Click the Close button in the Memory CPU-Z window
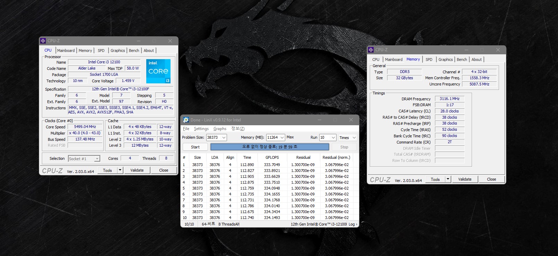The image size is (558, 256). click(x=491, y=179)
